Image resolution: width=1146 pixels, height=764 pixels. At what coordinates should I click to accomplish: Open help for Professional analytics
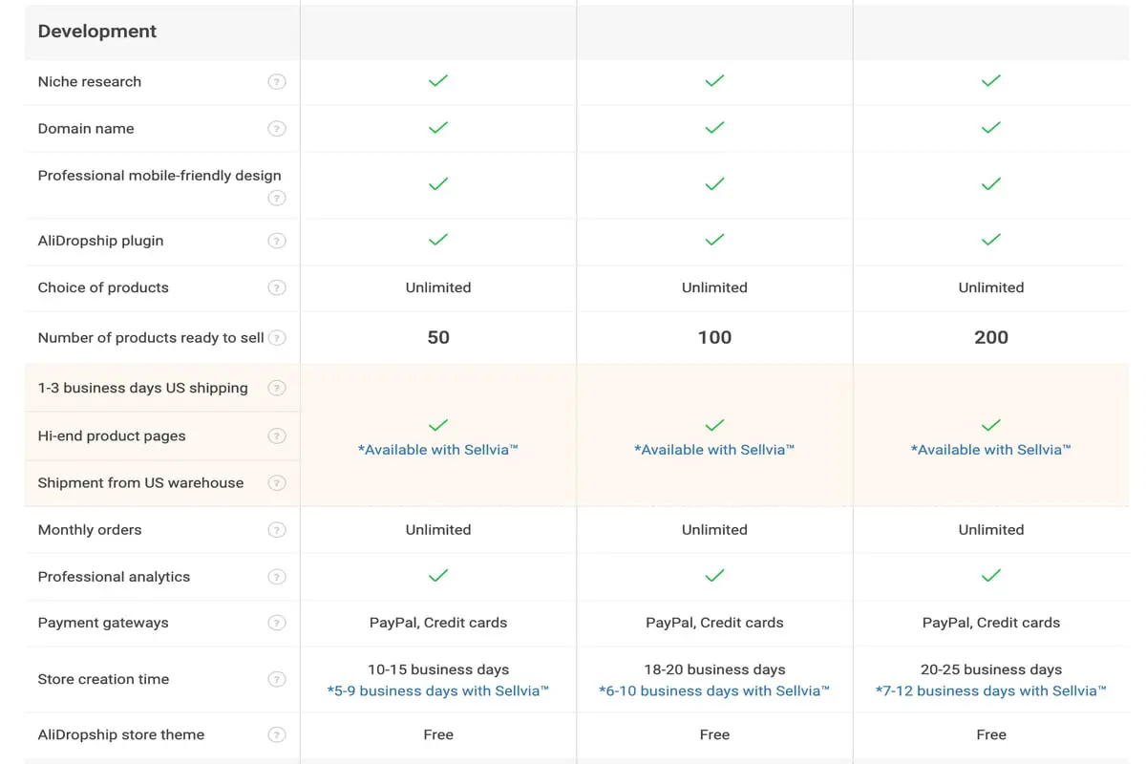point(277,577)
